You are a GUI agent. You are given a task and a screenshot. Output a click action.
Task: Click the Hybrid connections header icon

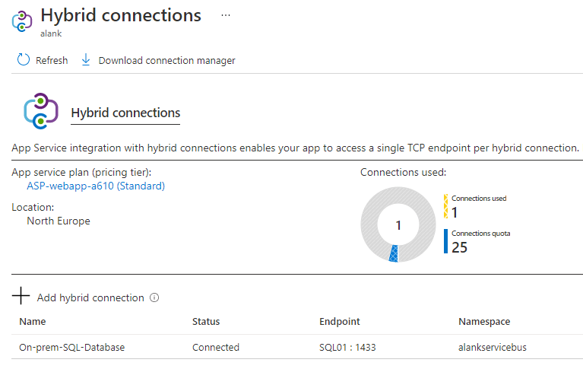coord(21,21)
